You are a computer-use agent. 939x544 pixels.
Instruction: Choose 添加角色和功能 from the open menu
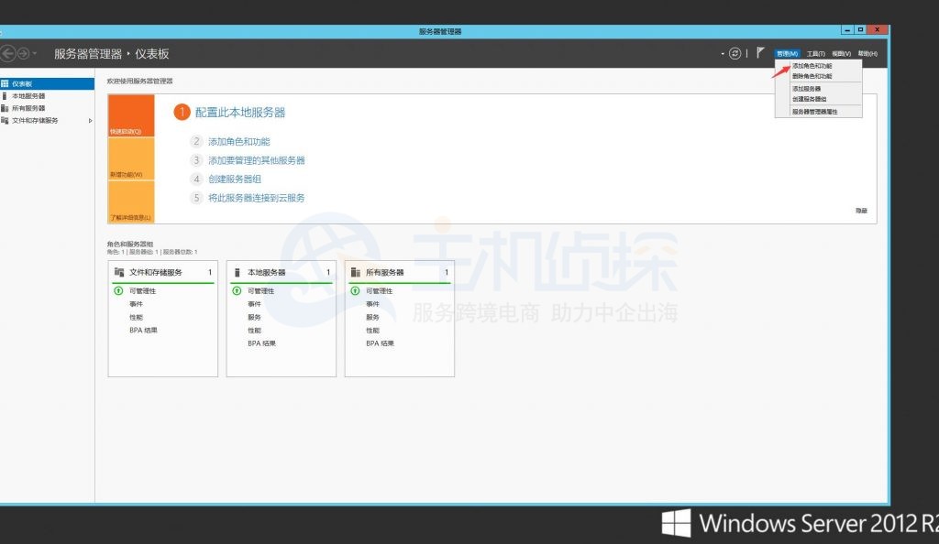point(812,66)
